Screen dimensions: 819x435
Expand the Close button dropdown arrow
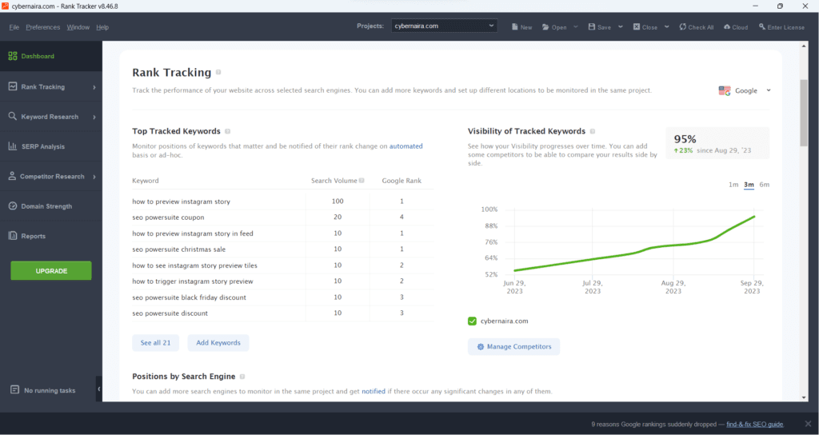pyautogui.click(x=666, y=26)
